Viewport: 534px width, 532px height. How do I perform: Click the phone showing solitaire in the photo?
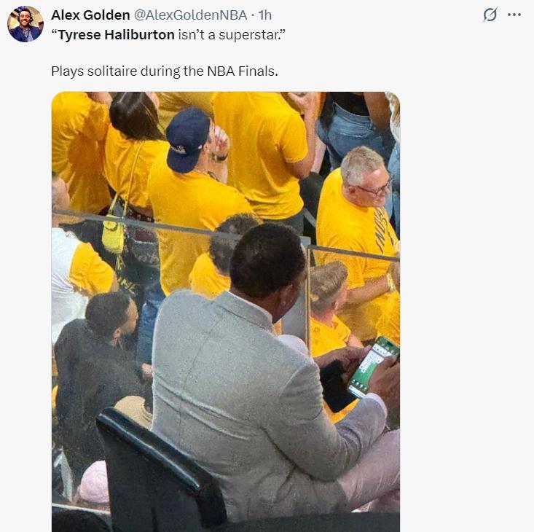click(x=373, y=366)
